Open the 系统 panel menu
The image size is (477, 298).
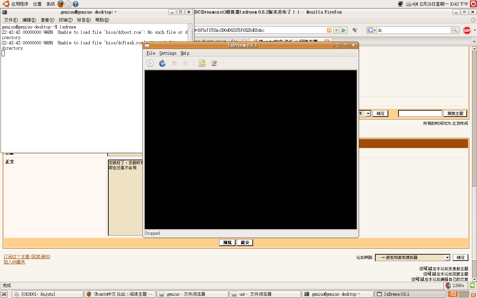tap(51, 4)
